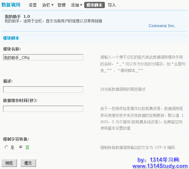Go to the 导入 tab

112,5
